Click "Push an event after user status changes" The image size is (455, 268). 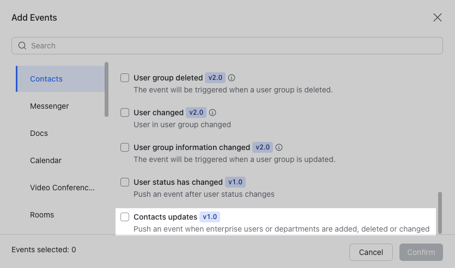[x=204, y=194]
